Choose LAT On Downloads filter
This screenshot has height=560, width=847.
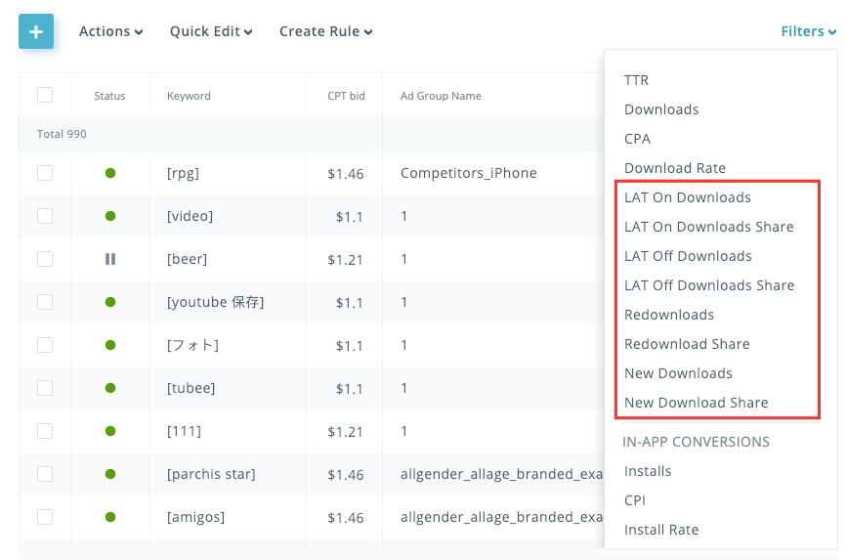(x=688, y=197)
